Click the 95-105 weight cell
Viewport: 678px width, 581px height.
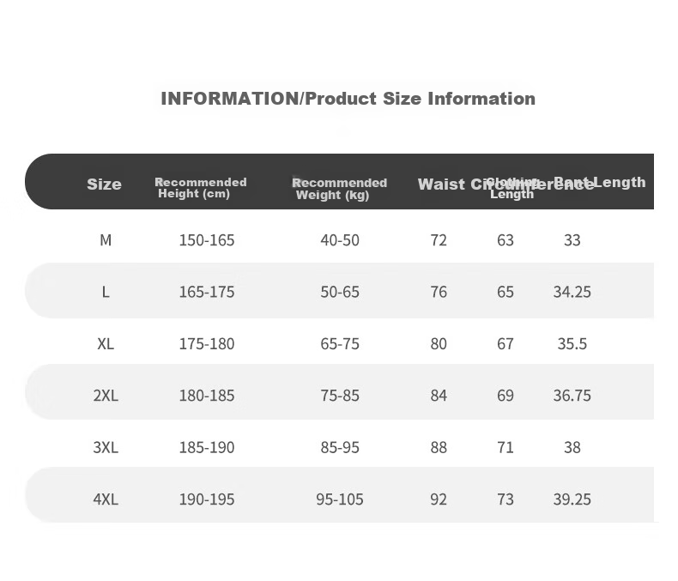coord(340,499)
